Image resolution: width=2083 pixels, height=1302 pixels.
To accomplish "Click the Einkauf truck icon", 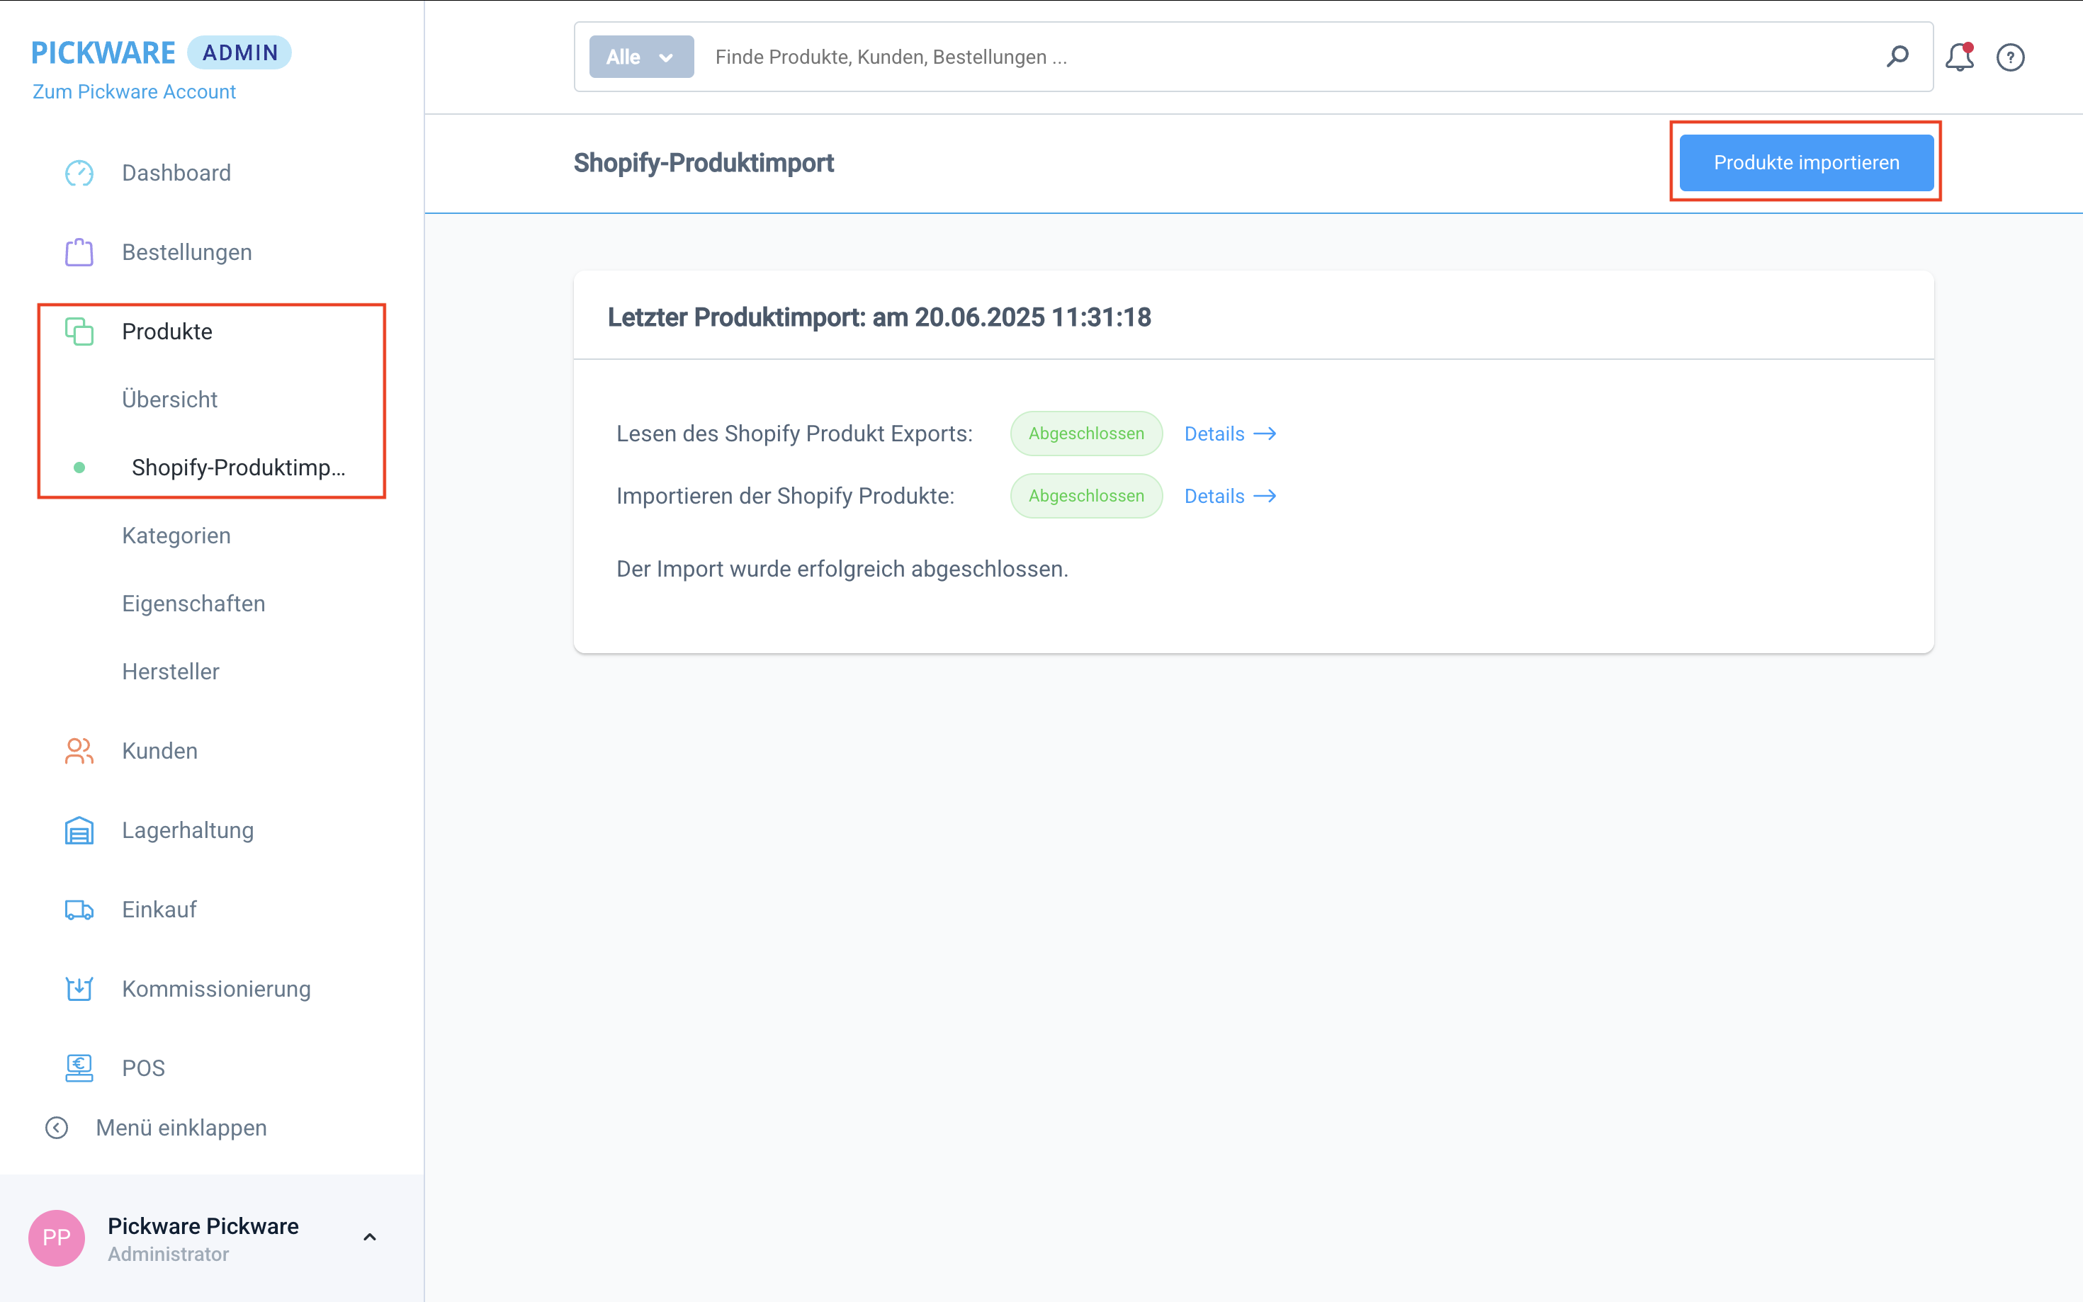I will pyautogui.click(x=79, y=910).
